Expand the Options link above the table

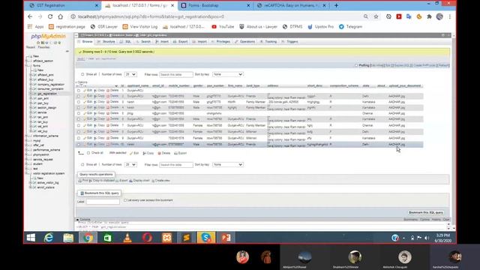(82, 82)
